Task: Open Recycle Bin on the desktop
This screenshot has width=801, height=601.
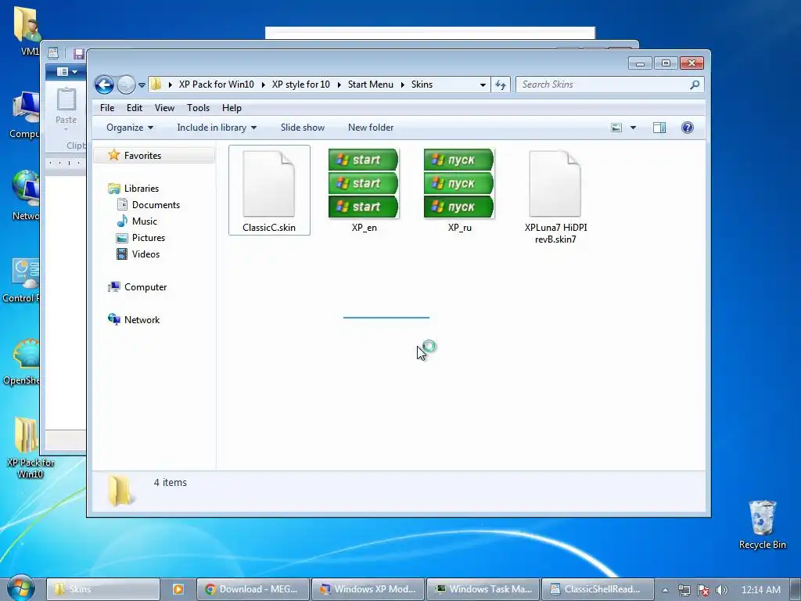Action: [762, 525]
